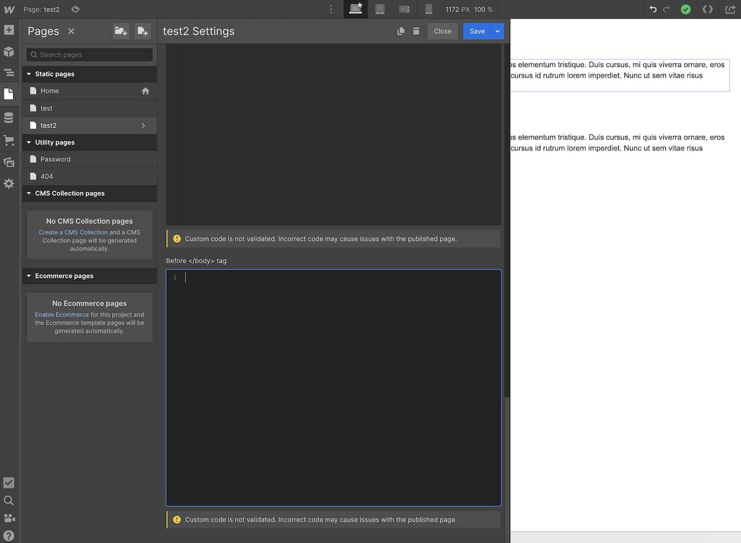
Task: Switch to mobile landscape breakpoint
Action: pos(404,10)
